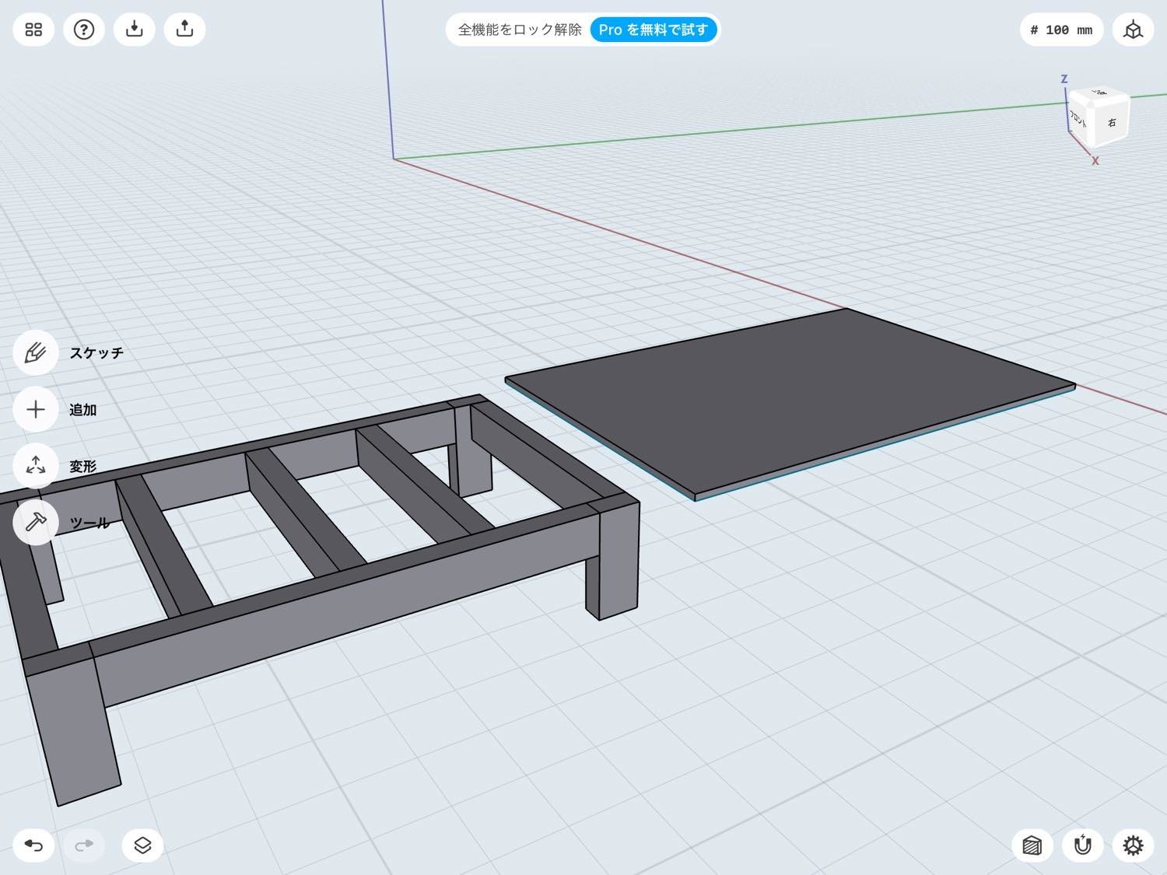Select the front-left leg of the frame
Screen dimensions: 1167x875
tap(74, 731)
